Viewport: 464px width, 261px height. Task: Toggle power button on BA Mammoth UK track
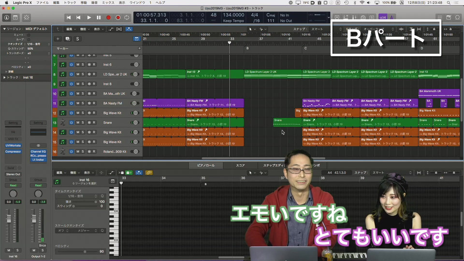[72, 93]
